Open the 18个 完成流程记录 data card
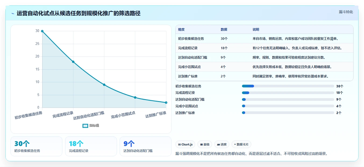Screen dimensions: 364x167 91,146
